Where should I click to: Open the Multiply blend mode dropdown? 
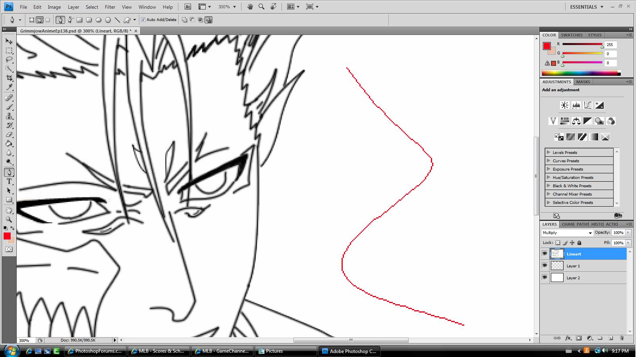[567, 233]
